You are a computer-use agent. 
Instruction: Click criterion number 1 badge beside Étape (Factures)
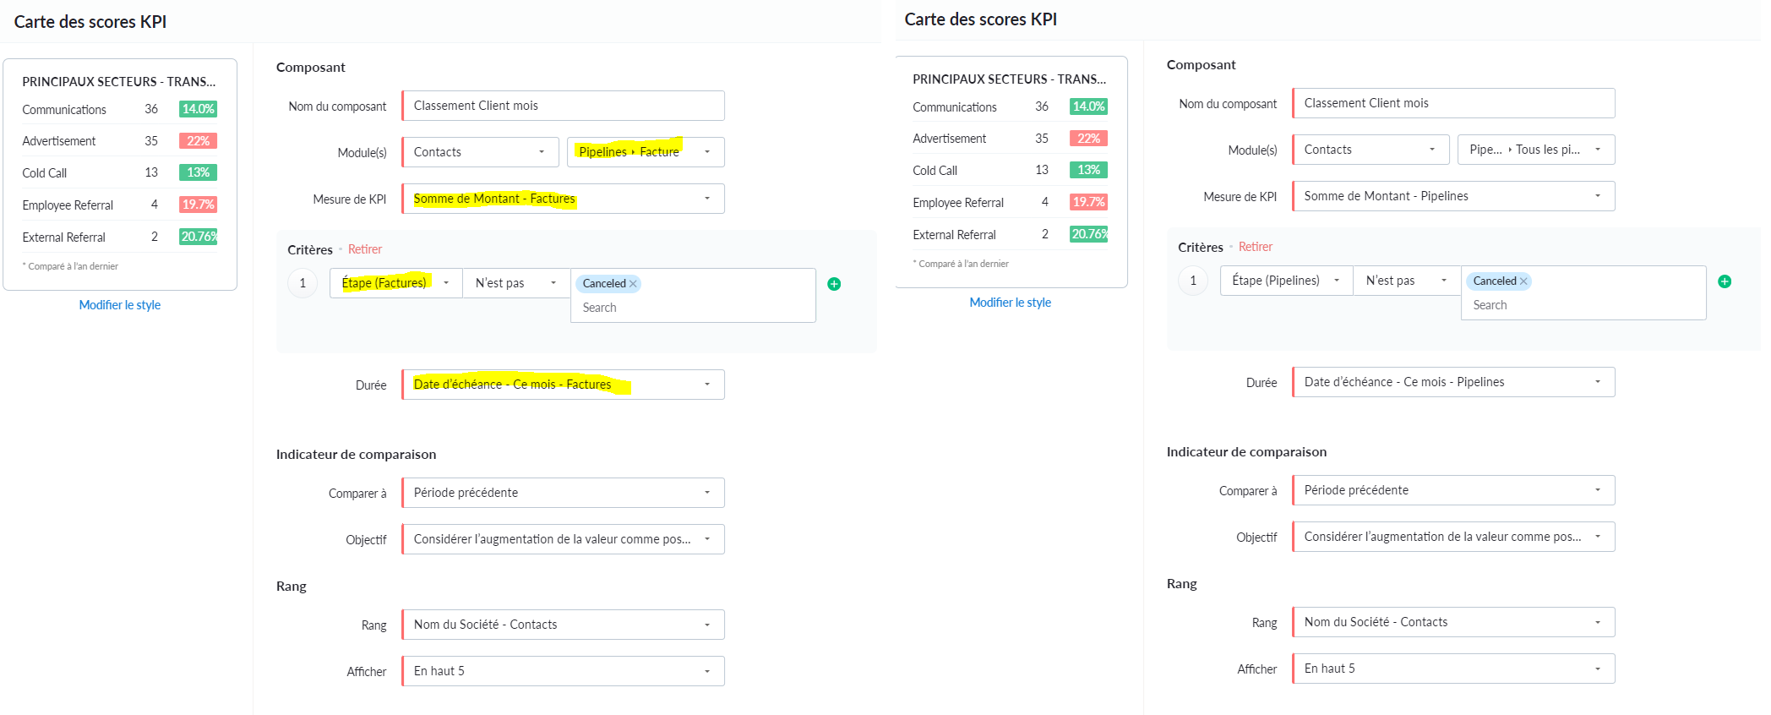click(302, 283)
